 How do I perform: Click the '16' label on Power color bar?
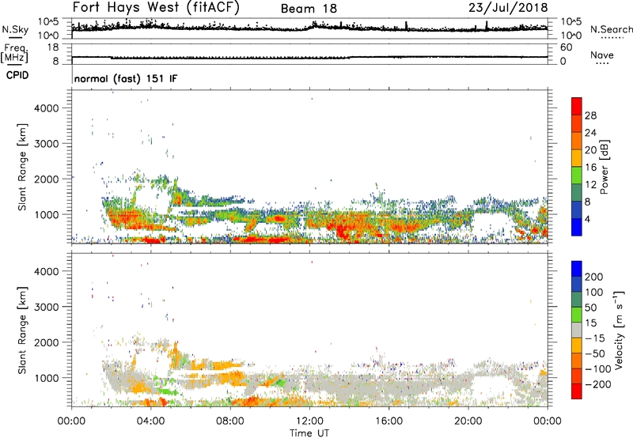click(590, 168)
